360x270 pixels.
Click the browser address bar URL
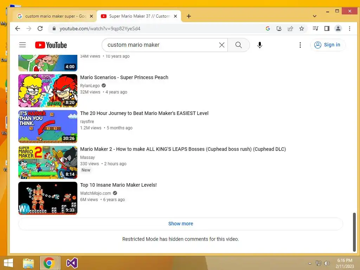(100, 28)
